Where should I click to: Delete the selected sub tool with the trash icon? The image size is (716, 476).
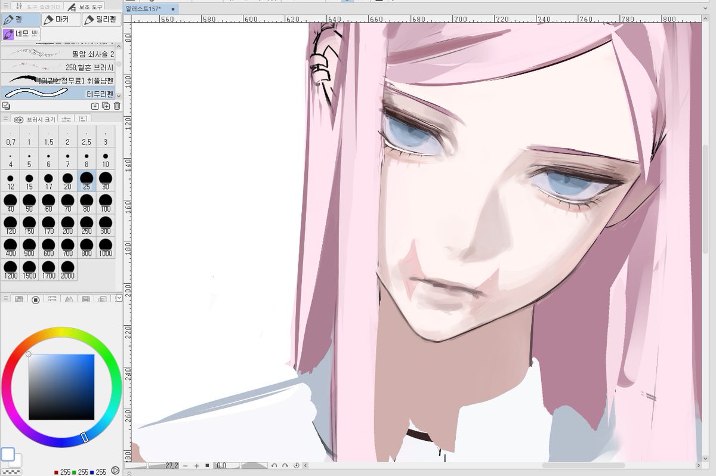(117, 106)
